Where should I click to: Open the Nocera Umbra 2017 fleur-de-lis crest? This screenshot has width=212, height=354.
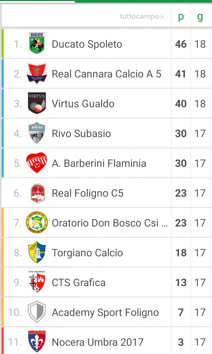[37, 342]
